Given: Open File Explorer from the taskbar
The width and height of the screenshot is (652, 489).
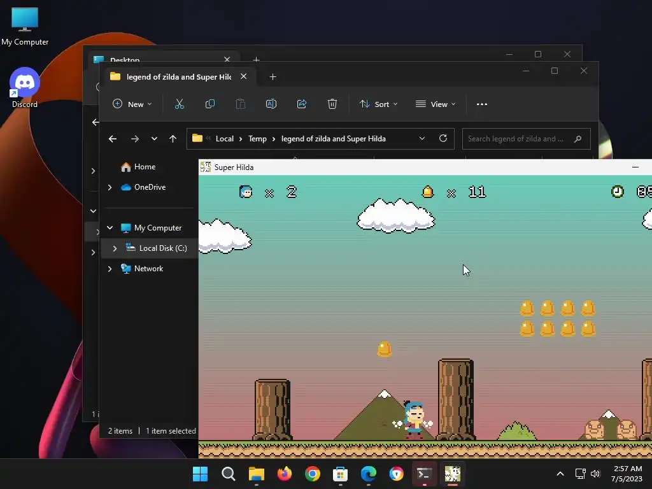Looking at the screenshot, I should (x=256, y=474).
